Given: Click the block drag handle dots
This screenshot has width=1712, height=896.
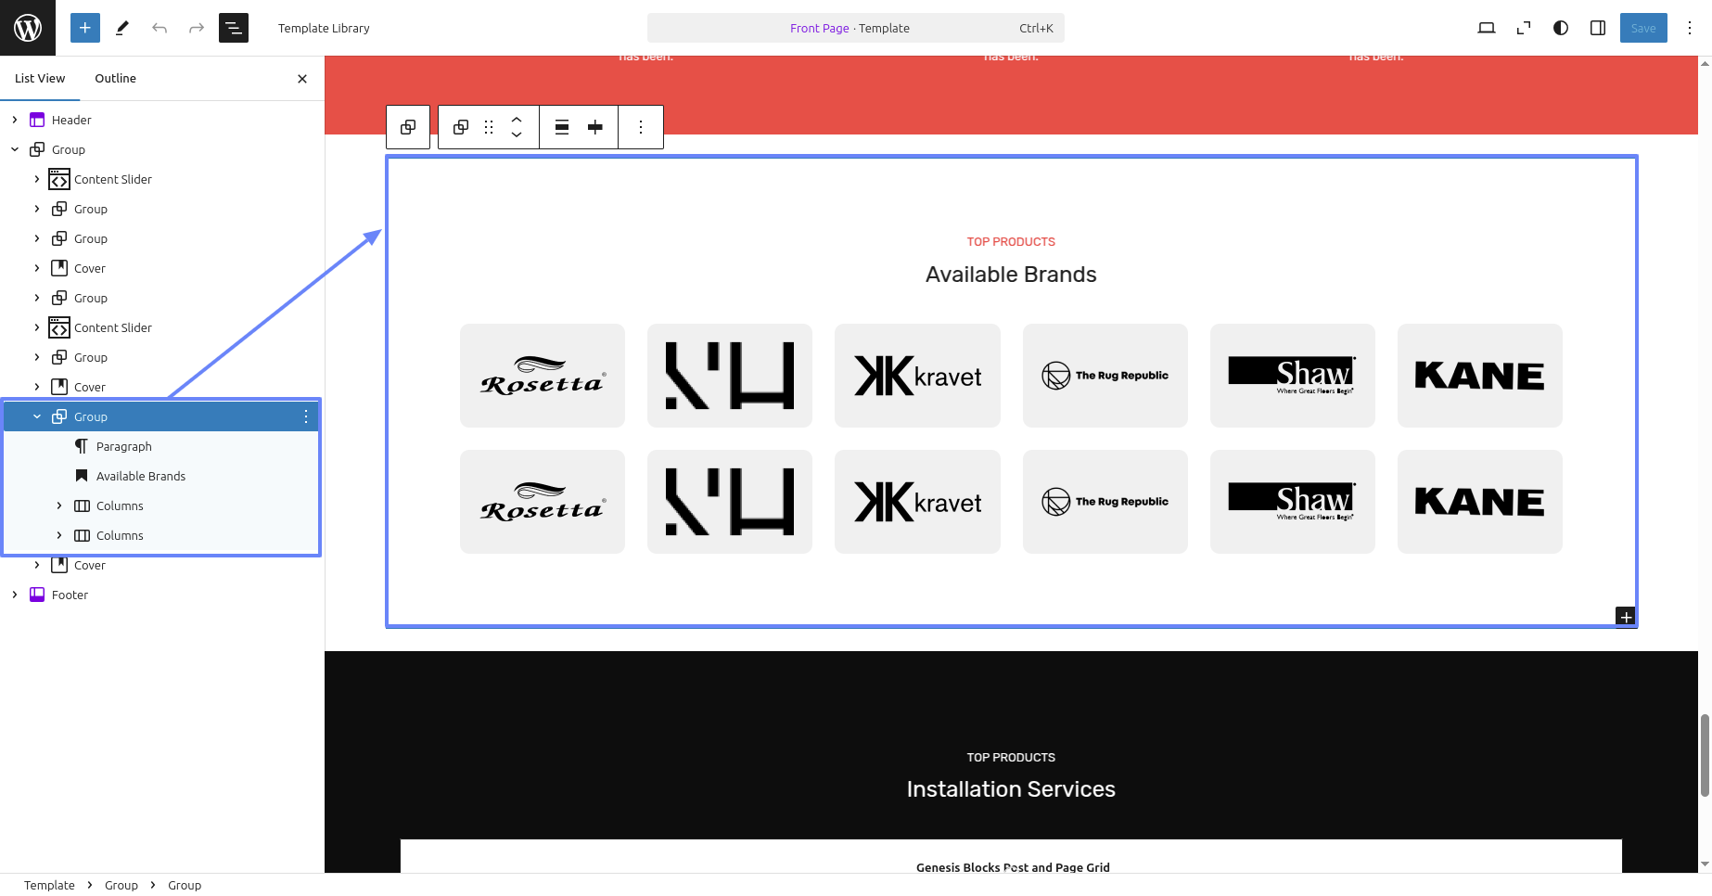Looking at the screenshot, I should 489,127.
